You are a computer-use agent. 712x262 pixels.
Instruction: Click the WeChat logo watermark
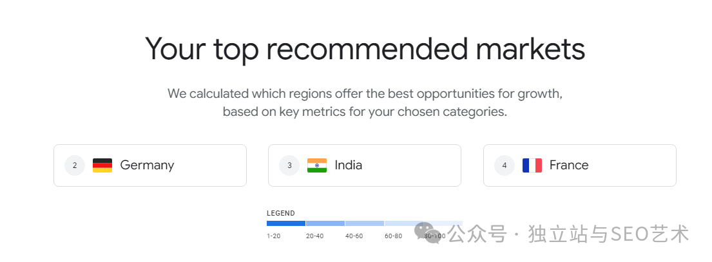pyautogui.click(x=428, y=233)
